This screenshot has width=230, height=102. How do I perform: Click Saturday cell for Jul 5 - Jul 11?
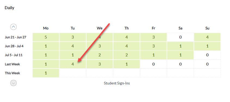(180, 55)
